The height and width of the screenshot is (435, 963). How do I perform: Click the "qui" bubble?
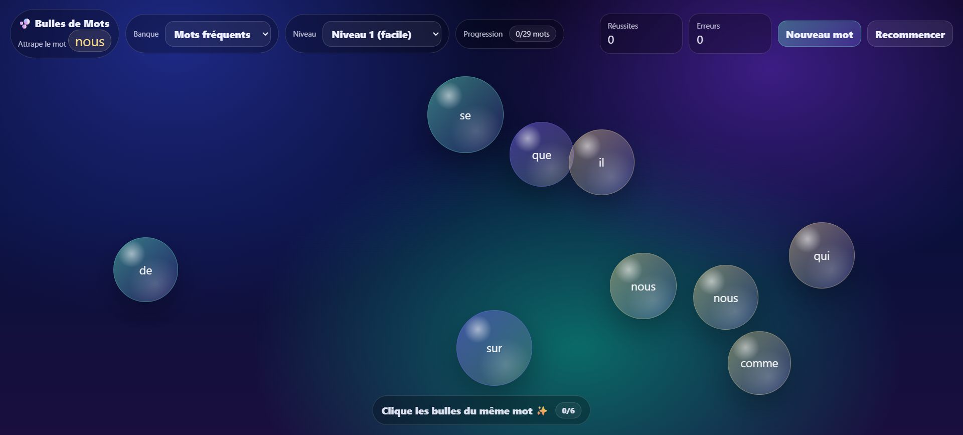[x=821, y=255]
